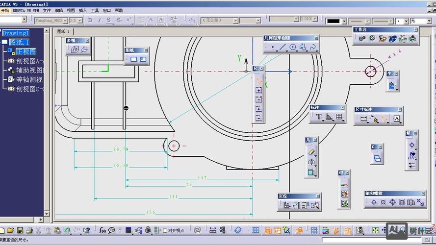This screenshot has width=436, height=245.
Task: Click the Print icon in bottom toolbar
Action: coord(29,230)
